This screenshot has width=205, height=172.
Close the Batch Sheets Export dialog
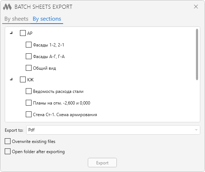(196, 7)
